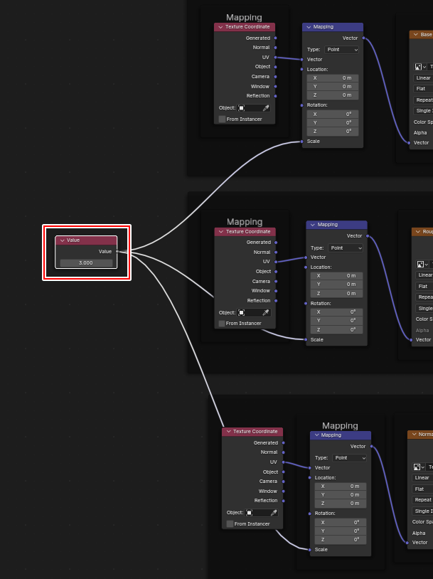The height and width of the screenshot is (579, 433).
Task: Open Type dropdown in the top Mapping node
Action: tap(342, 50)
